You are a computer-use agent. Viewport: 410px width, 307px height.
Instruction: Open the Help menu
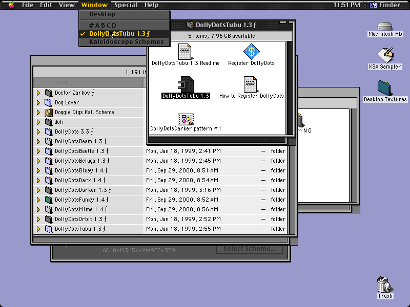[151, 5]
